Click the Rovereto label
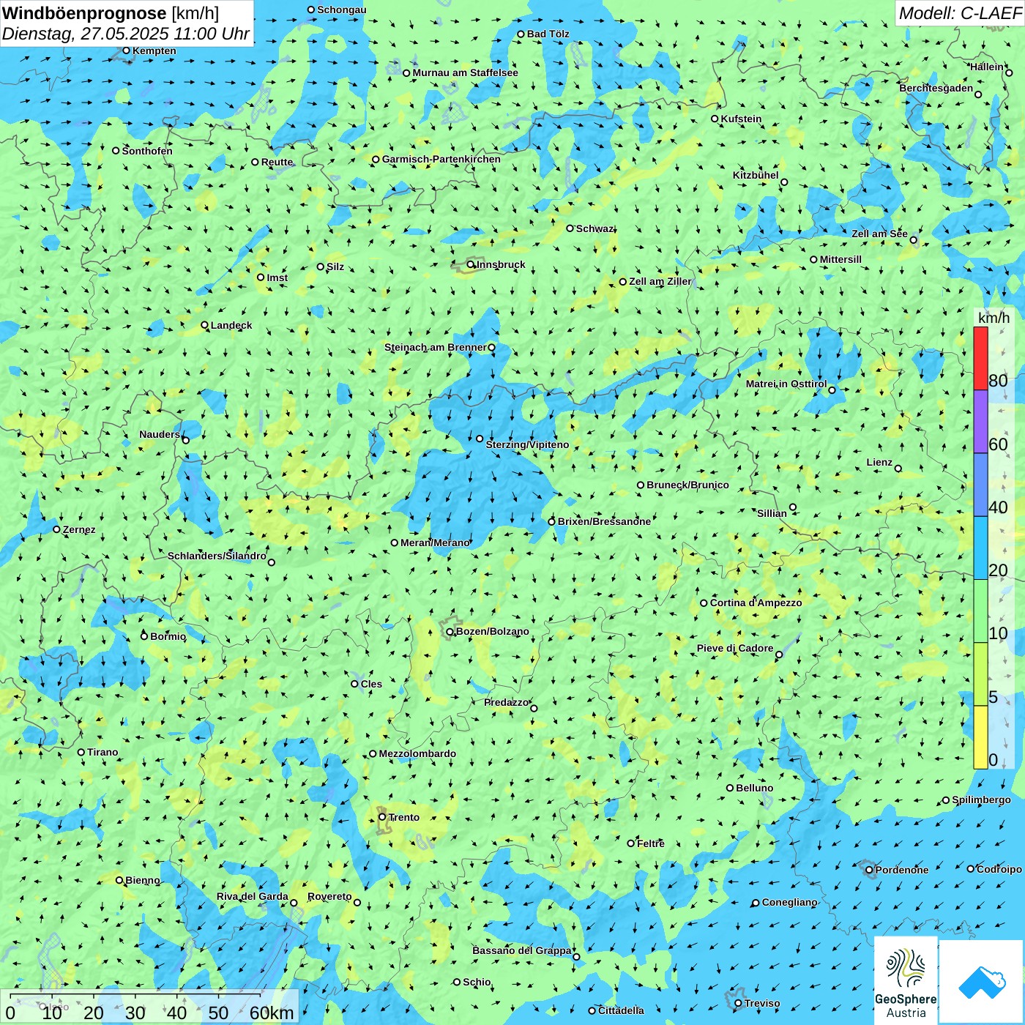This screenshot has width=1025, height=1025. point(329,896)
